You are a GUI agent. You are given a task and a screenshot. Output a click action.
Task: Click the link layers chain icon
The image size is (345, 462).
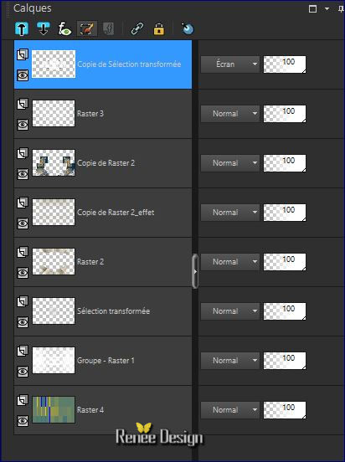tap(137, 28)
